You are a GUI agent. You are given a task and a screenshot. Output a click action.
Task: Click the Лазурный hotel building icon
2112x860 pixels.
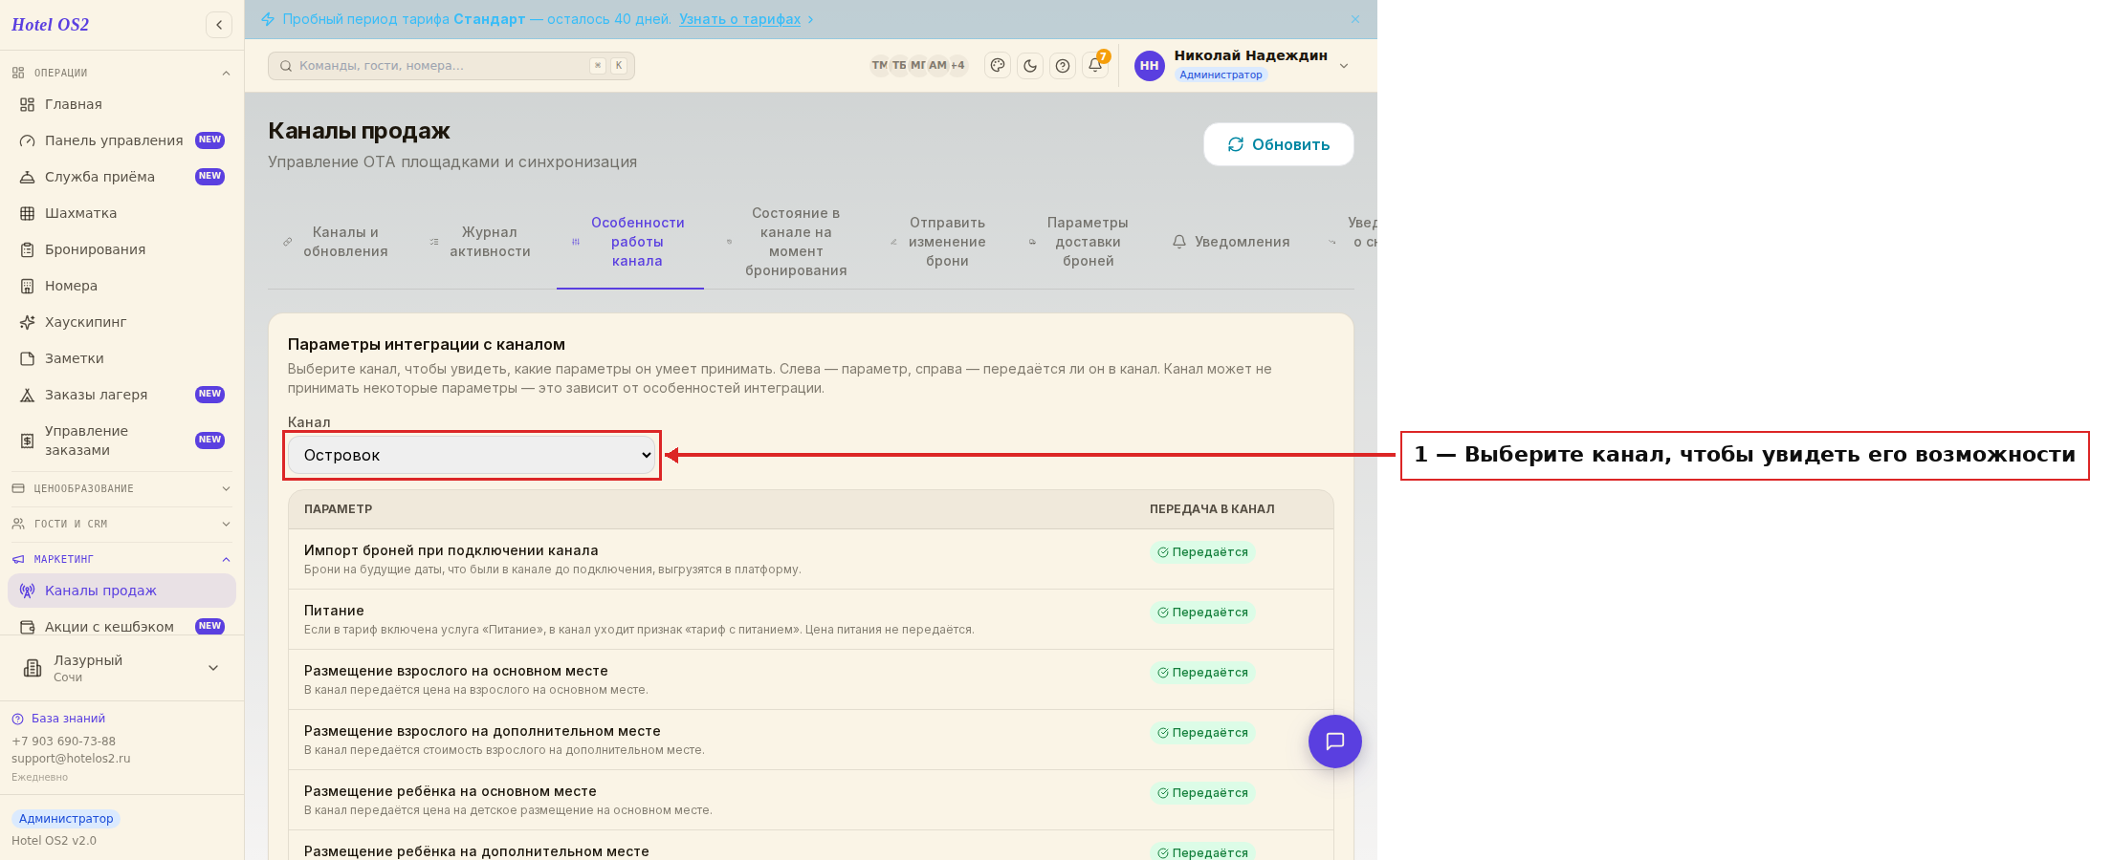point(33,668)
